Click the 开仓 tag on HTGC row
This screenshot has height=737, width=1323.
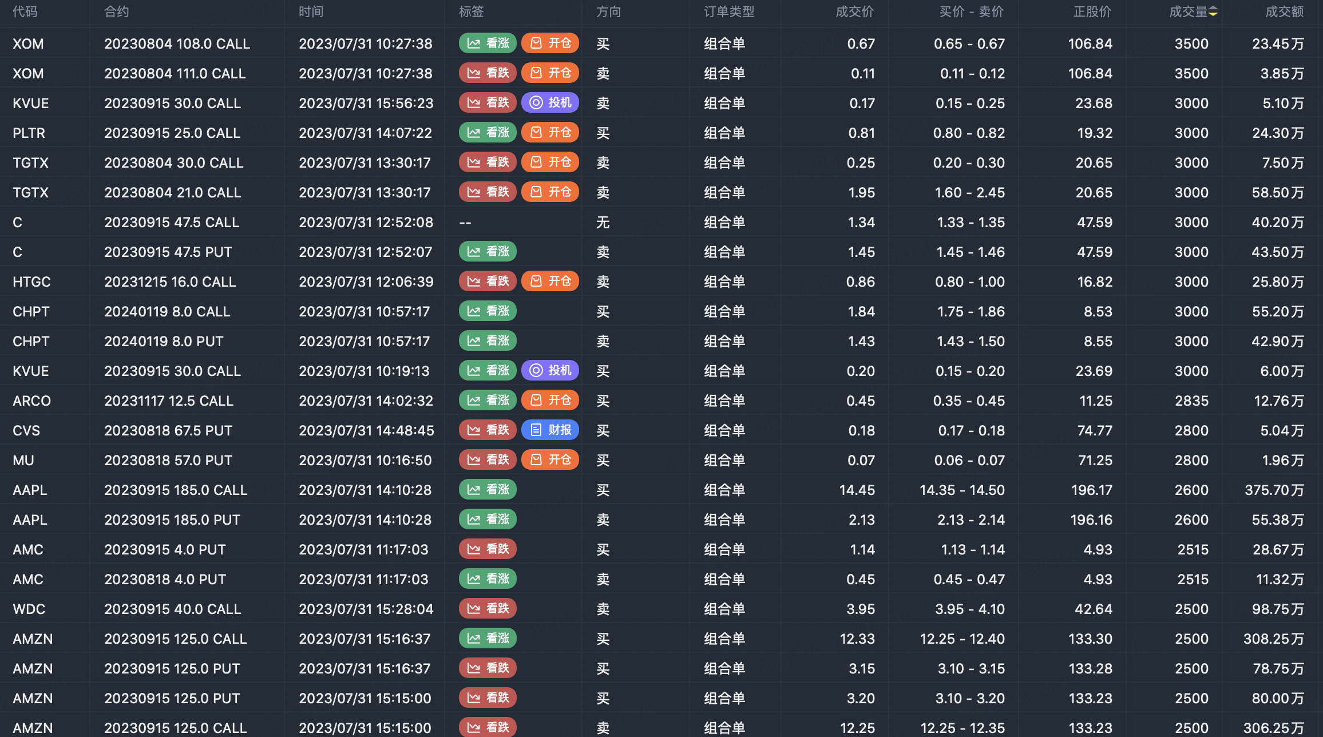point(550,282)
